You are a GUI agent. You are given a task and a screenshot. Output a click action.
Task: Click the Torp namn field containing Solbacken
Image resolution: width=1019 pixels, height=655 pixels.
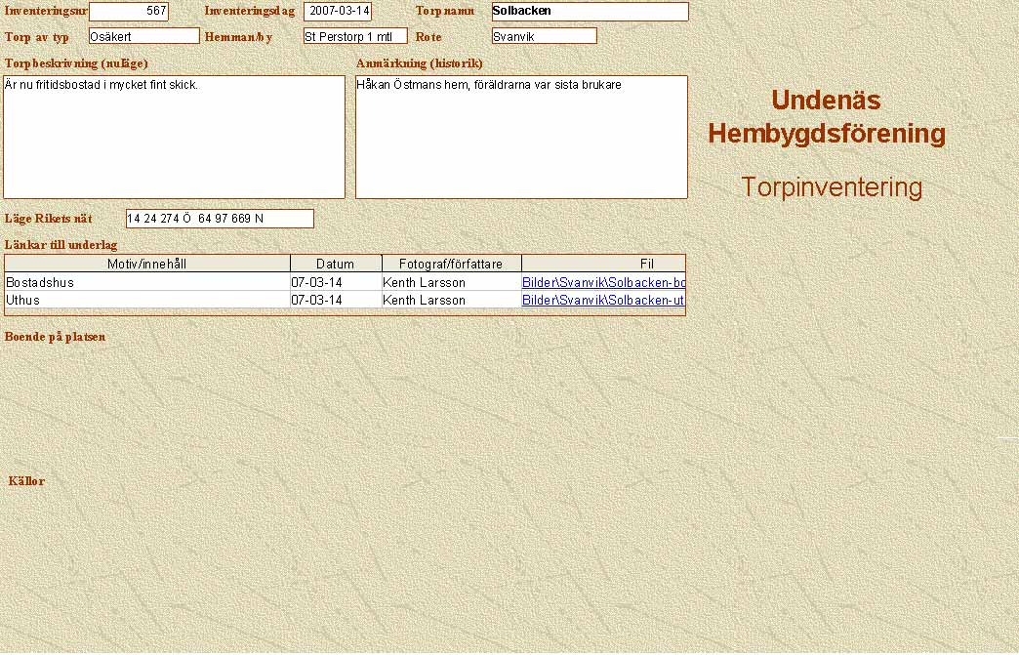coord(590,12)
